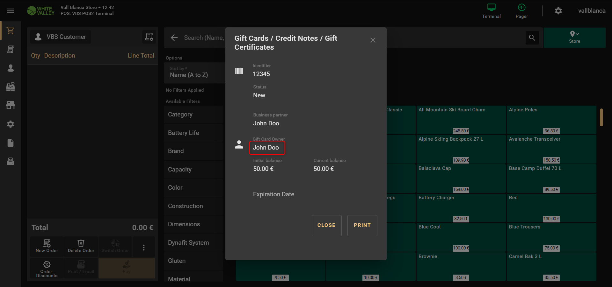This screenshot has height=287, width=612.
Task: Select the Alpine Poles product tile
Action: coord(551,120)
